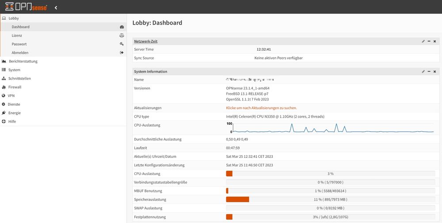Expand the Schnittstellen menu

[x=63, y=78]
